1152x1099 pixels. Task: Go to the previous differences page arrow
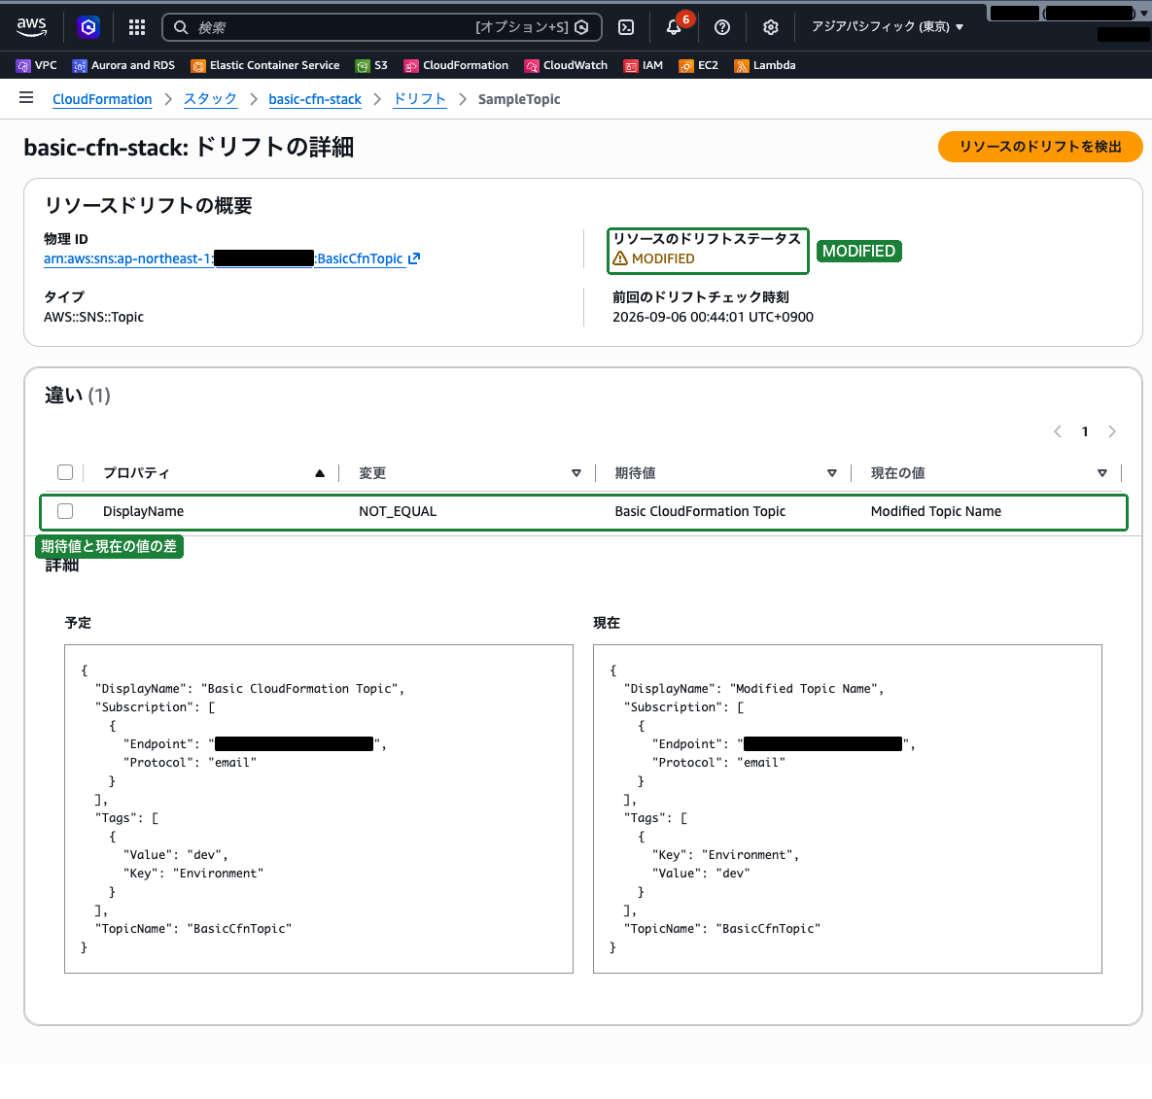coord(1058,431)
